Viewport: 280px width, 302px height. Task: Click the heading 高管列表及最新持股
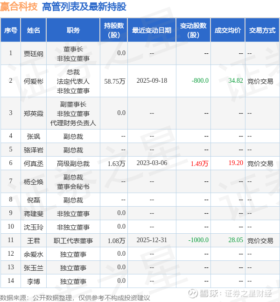pyautogui.click(x=84, y=7)
